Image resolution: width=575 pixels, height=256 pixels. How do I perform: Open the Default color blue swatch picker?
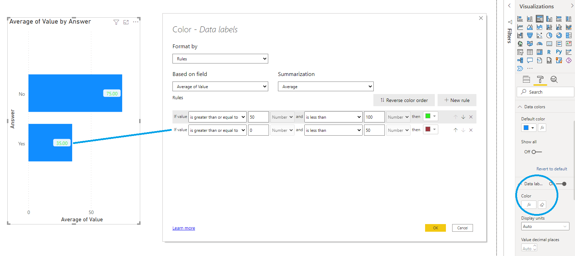(529, 128)
